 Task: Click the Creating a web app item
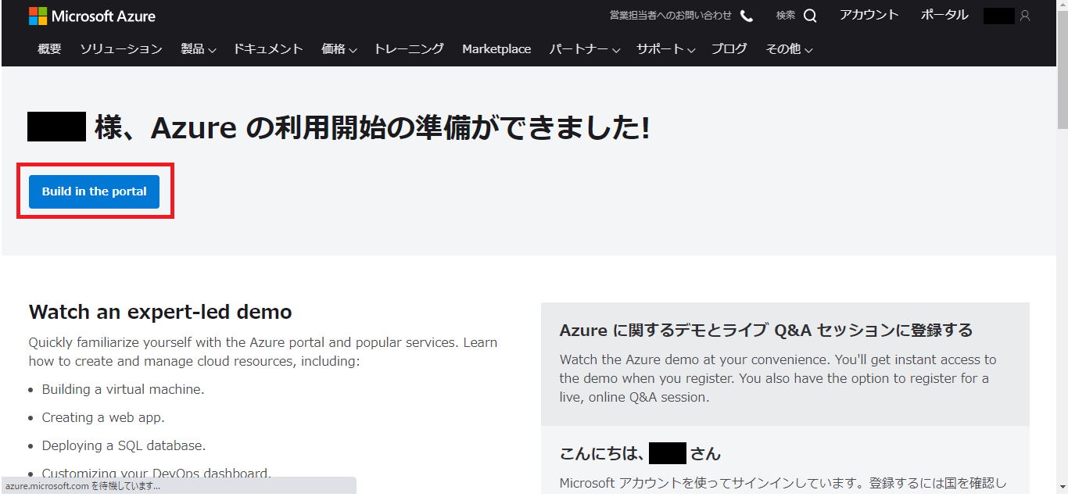coord(103,417)
